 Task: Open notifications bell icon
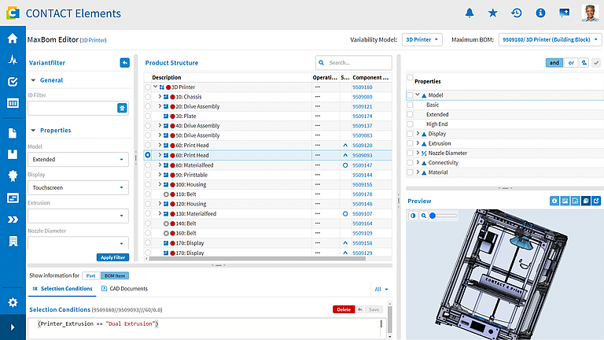470,13
